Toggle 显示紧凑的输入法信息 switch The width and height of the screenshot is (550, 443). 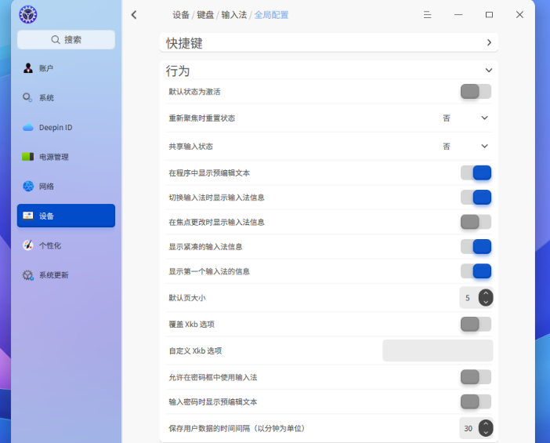tap(476, 246)
